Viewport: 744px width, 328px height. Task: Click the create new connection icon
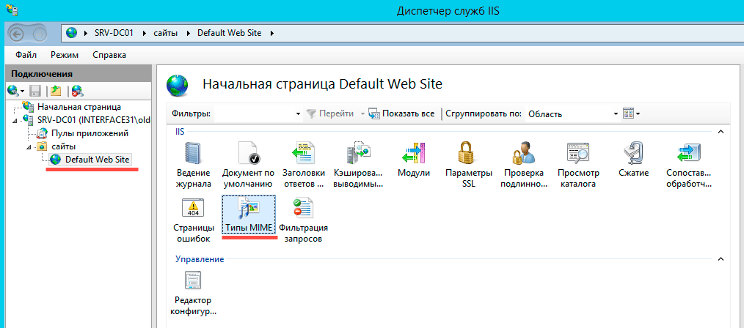(x=12, y=90)
